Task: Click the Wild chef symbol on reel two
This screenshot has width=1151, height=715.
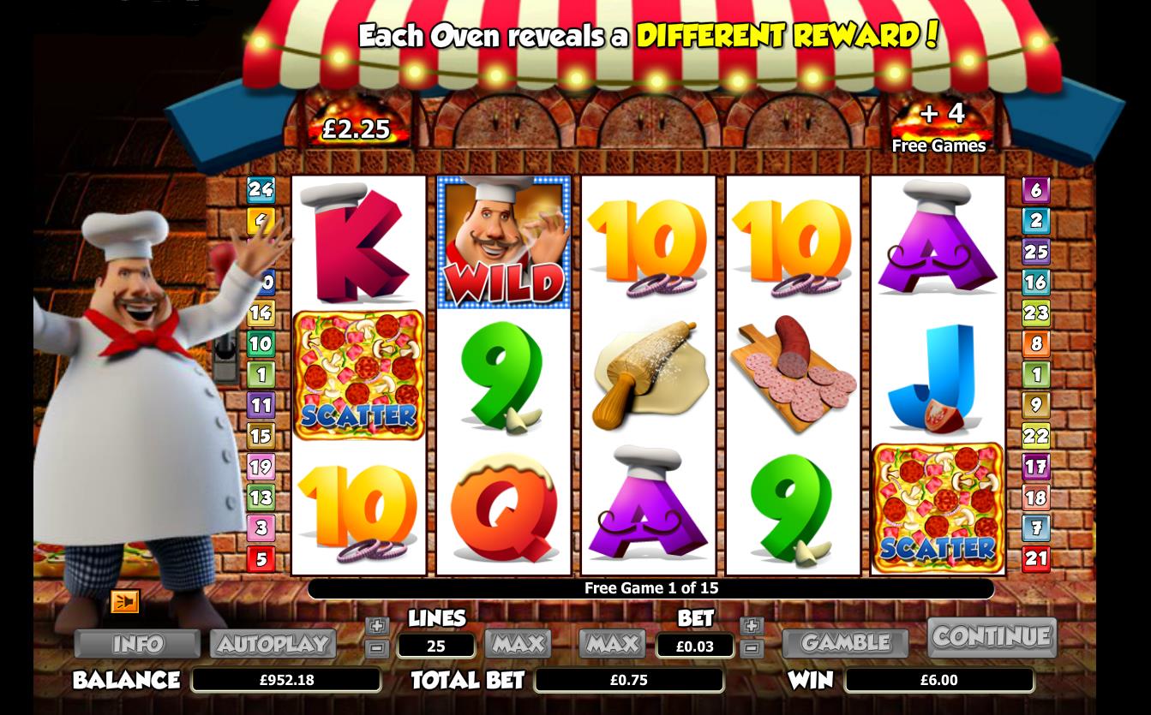Action: point(504,242)
